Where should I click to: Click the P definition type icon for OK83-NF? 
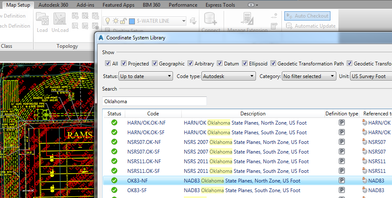(x=341, y=180)
